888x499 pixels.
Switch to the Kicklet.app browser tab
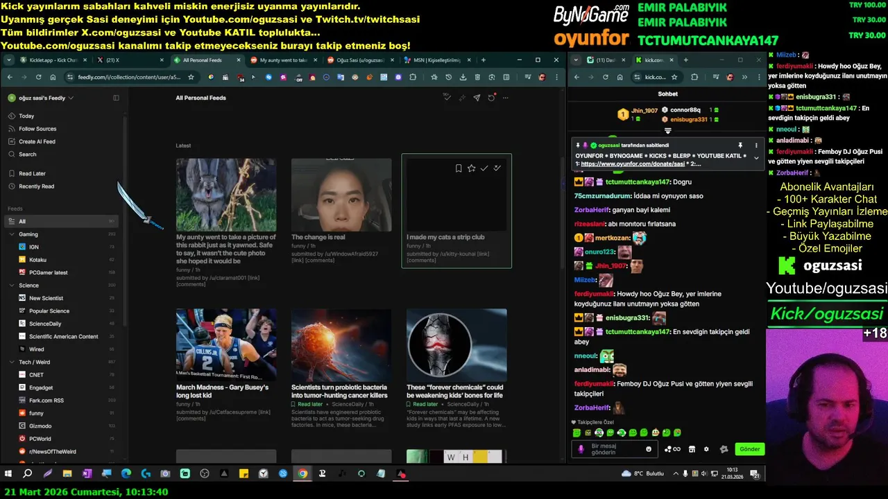click(x=52, y=60)
